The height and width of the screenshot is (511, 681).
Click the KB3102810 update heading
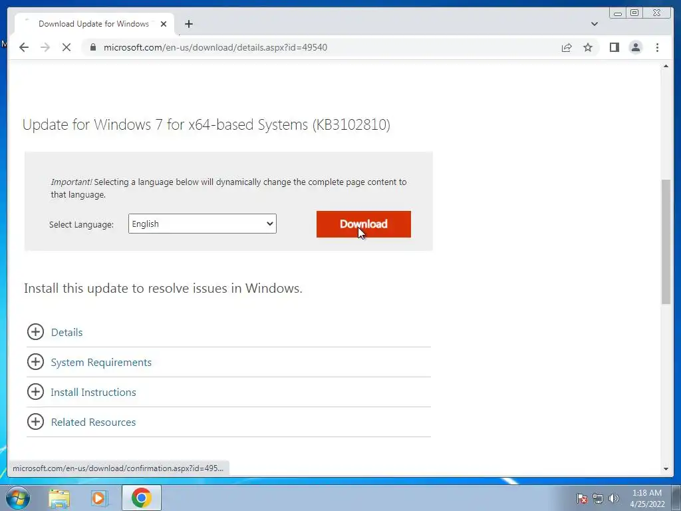pos(206,124)
